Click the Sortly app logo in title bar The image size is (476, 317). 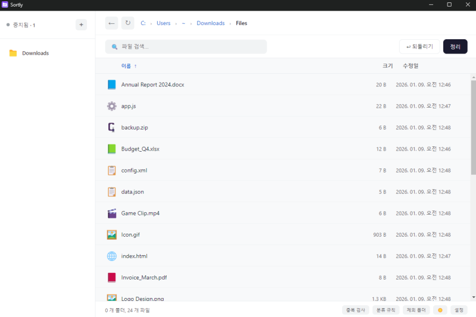pyautogui.click(x=5, y=5)
